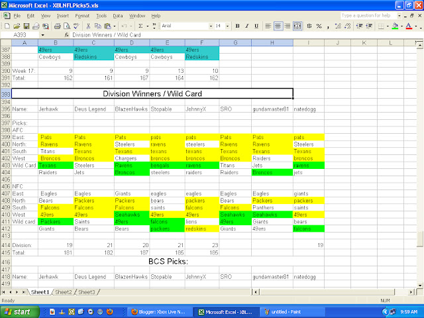
Task: Apply percent style formatting
Action: click(319, 26)
